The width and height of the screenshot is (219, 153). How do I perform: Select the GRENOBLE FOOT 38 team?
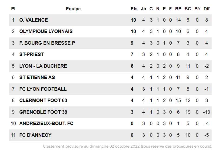(43, 112)
